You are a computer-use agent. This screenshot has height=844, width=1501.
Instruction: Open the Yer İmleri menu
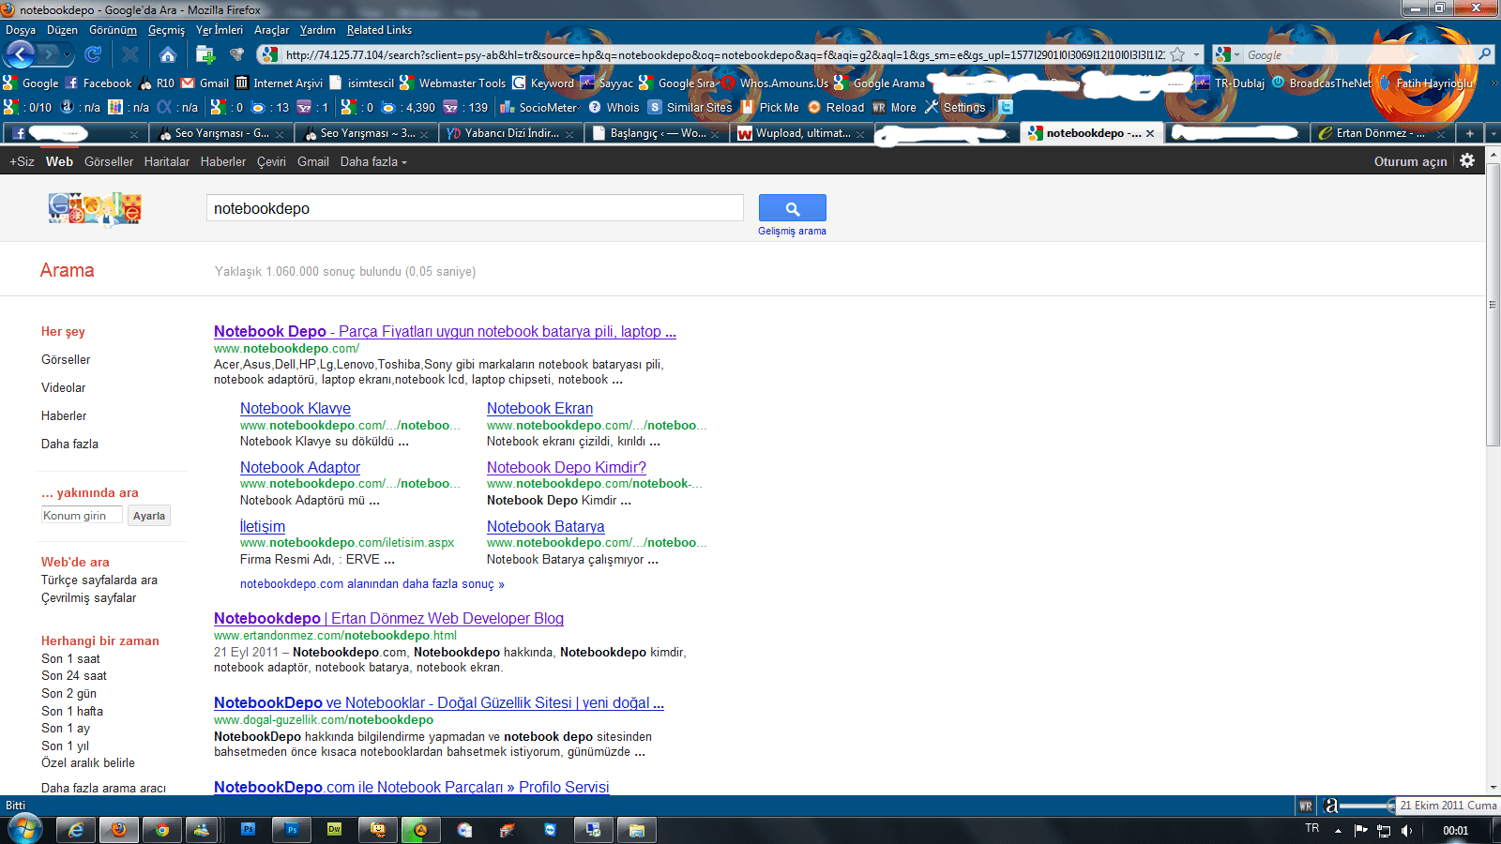pyautogui.click(x=220, y=30)
